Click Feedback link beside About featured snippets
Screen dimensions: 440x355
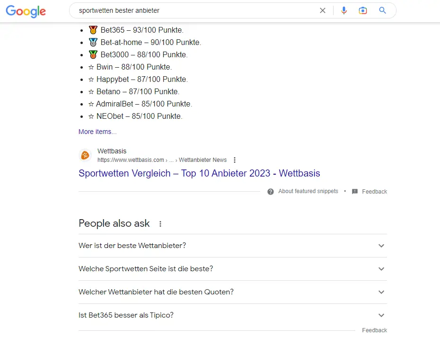[374, 191]
